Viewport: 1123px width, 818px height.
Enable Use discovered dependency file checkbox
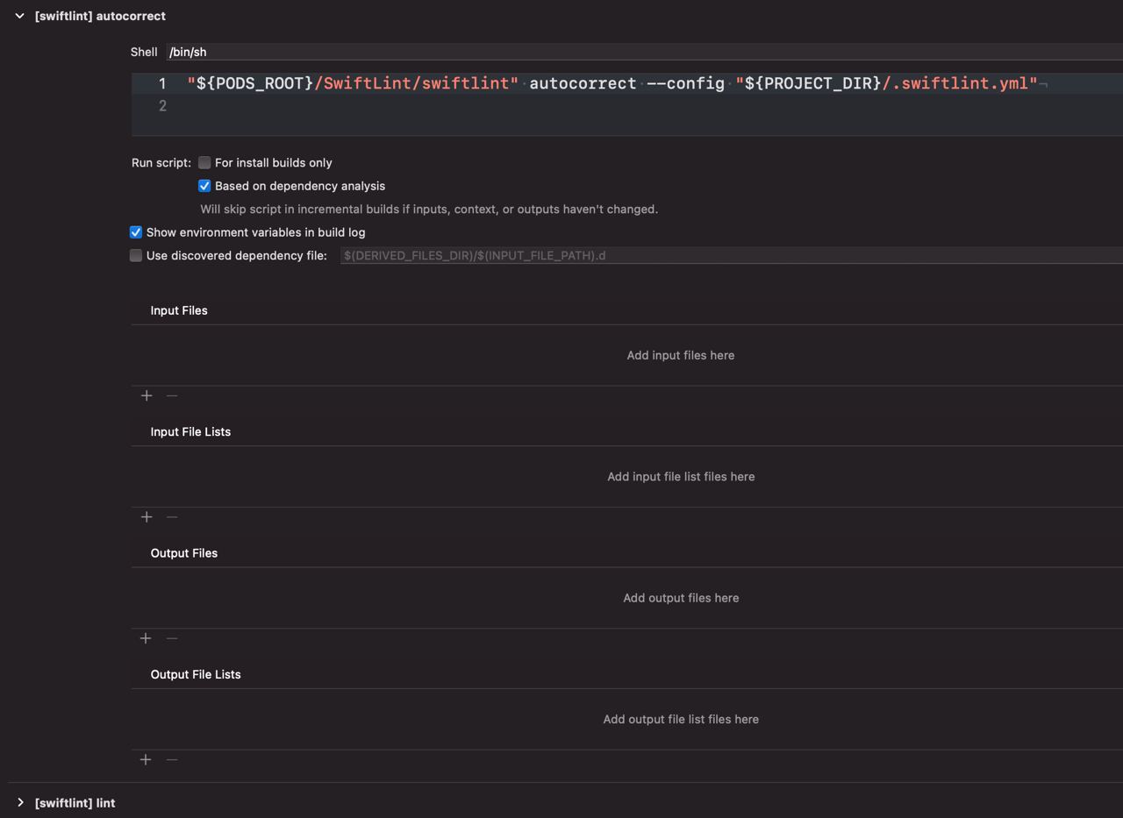coord(136,255)
